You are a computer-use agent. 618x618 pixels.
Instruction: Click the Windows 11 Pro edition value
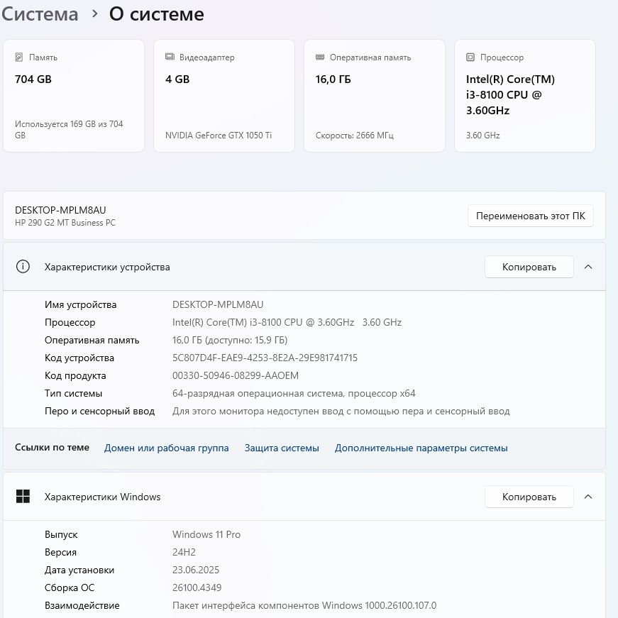pos(206,534)
